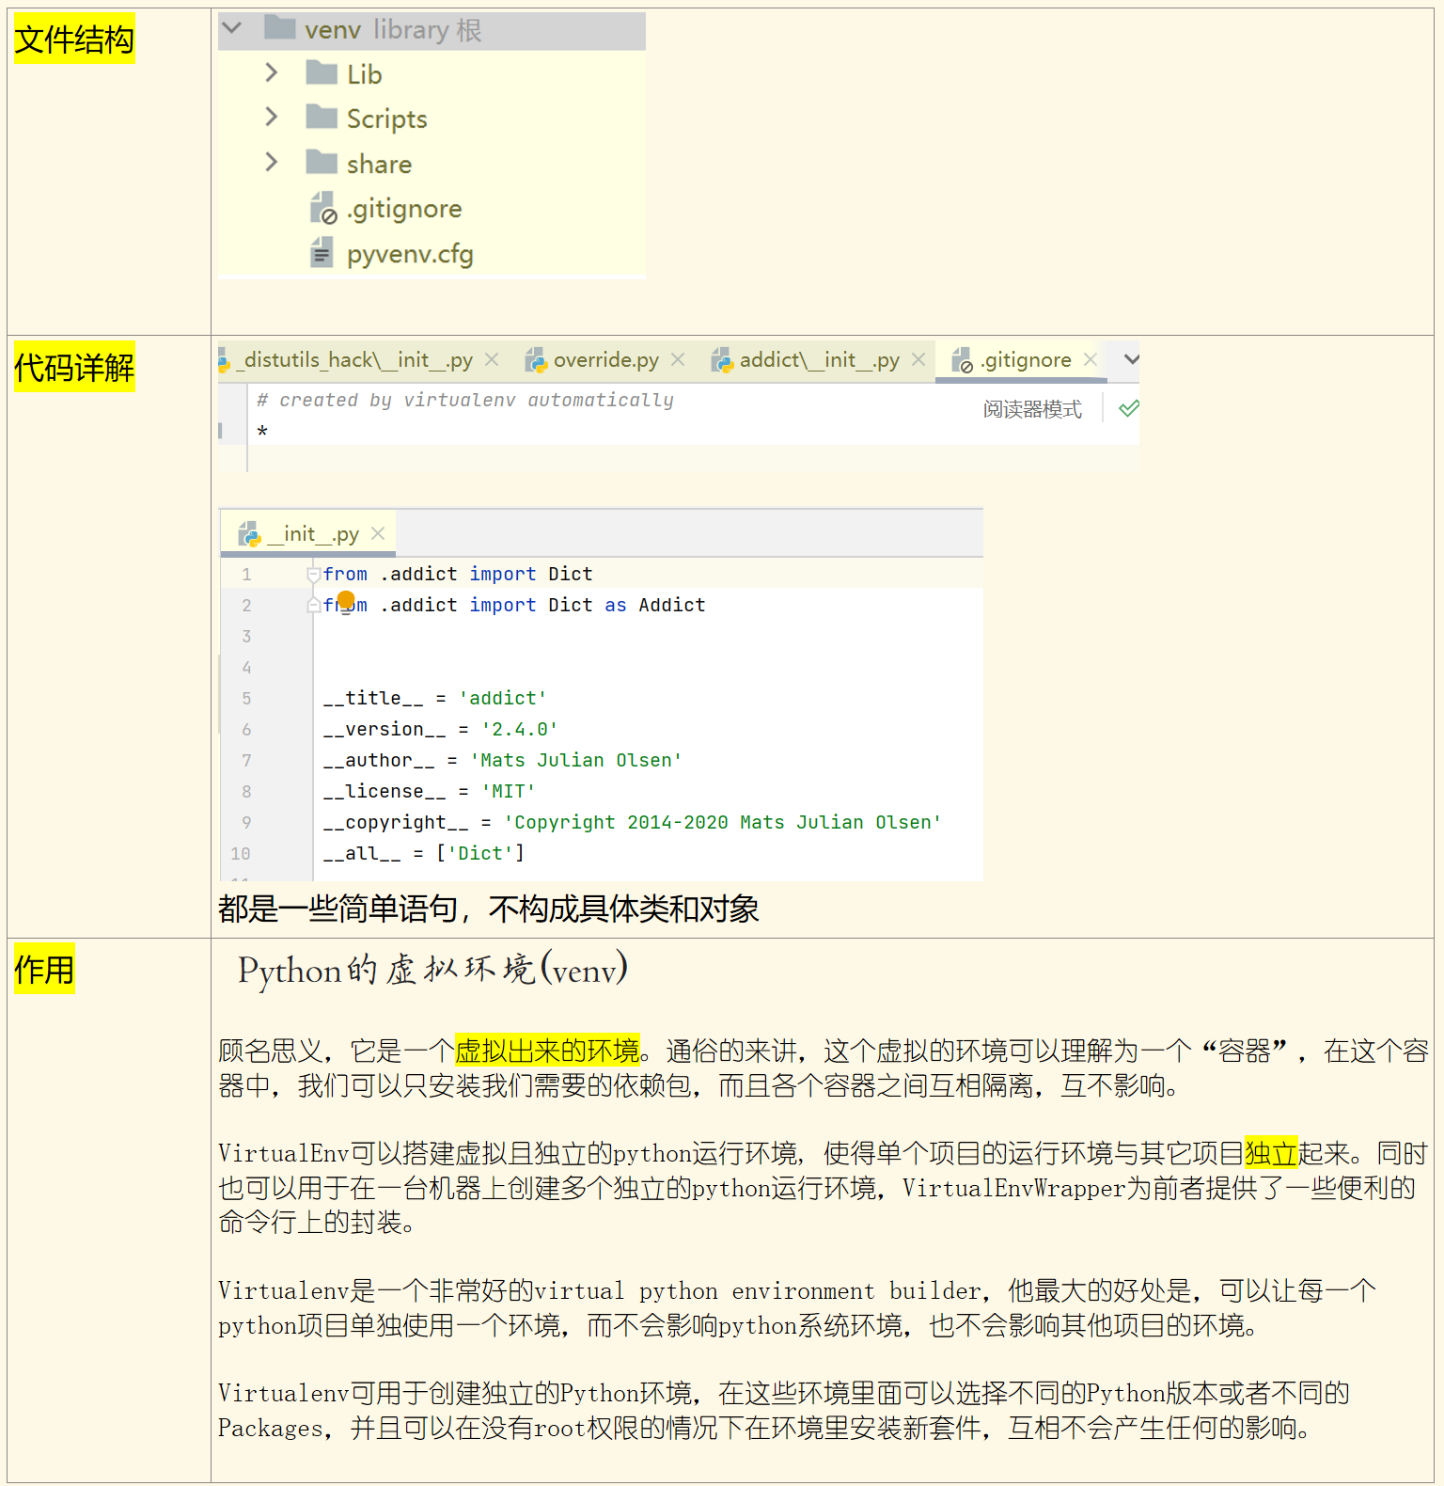The height and width of the screenshot is (1486, 1444).
Task: Click the '2.4.0' version string
Action: (x=519, y=730)
